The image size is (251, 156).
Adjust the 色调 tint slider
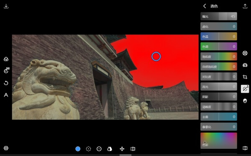click(x=219, y=46)
